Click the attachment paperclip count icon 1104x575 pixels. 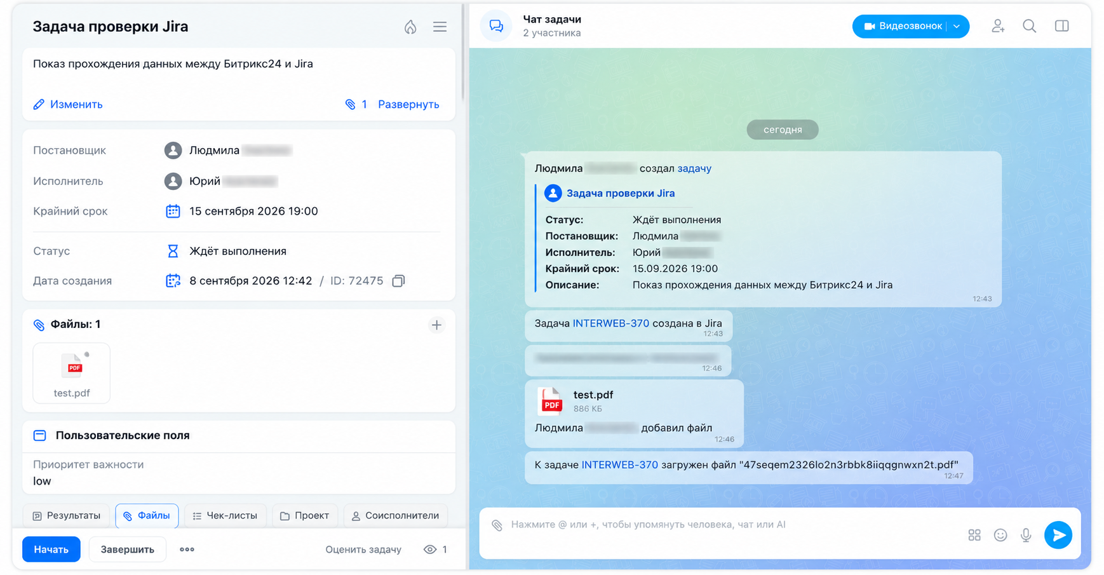[350, 104]
